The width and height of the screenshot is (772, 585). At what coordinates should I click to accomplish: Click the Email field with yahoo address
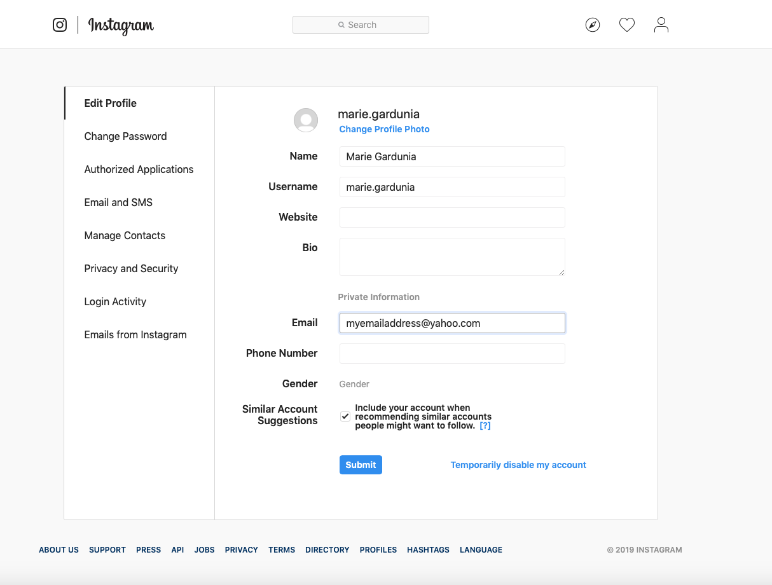452,323
